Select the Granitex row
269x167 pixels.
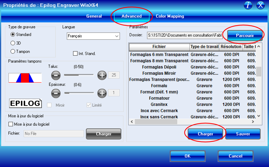pos(192,104)
